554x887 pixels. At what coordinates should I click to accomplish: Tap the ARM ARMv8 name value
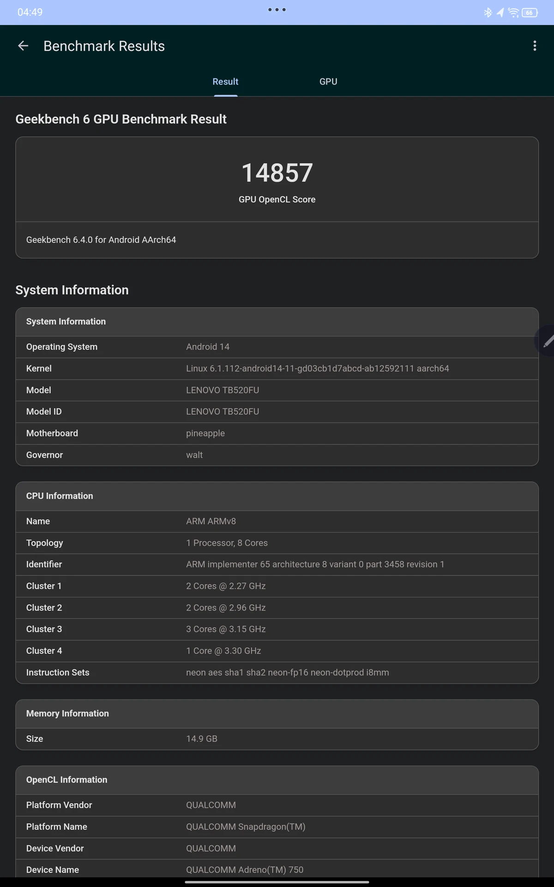(x=211, y=521)
